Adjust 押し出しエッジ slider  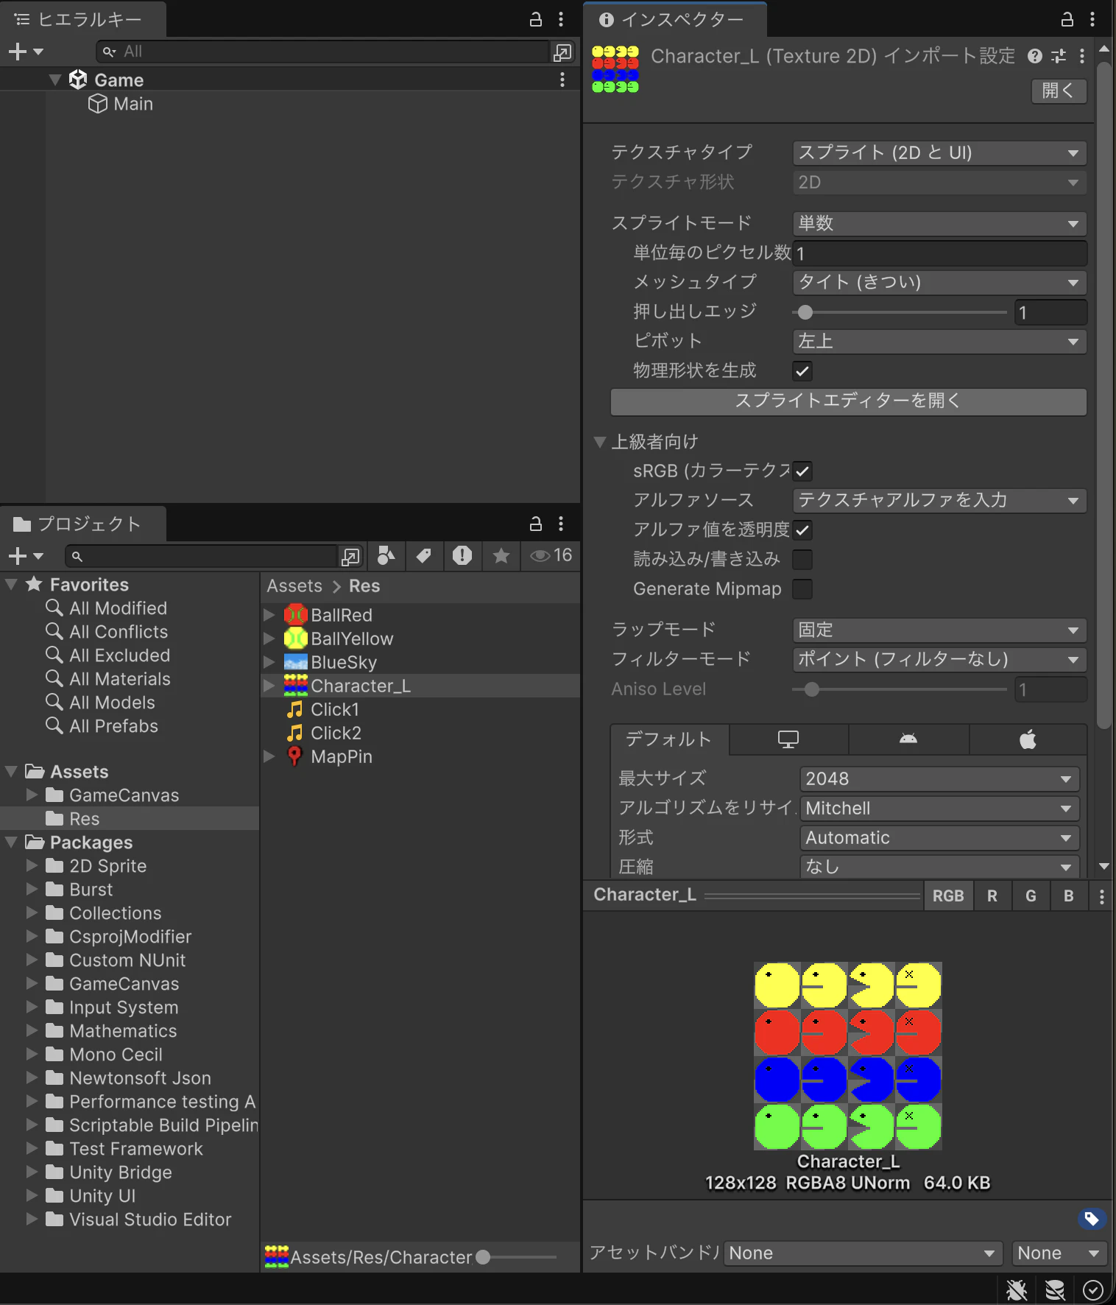click(900, 312)
